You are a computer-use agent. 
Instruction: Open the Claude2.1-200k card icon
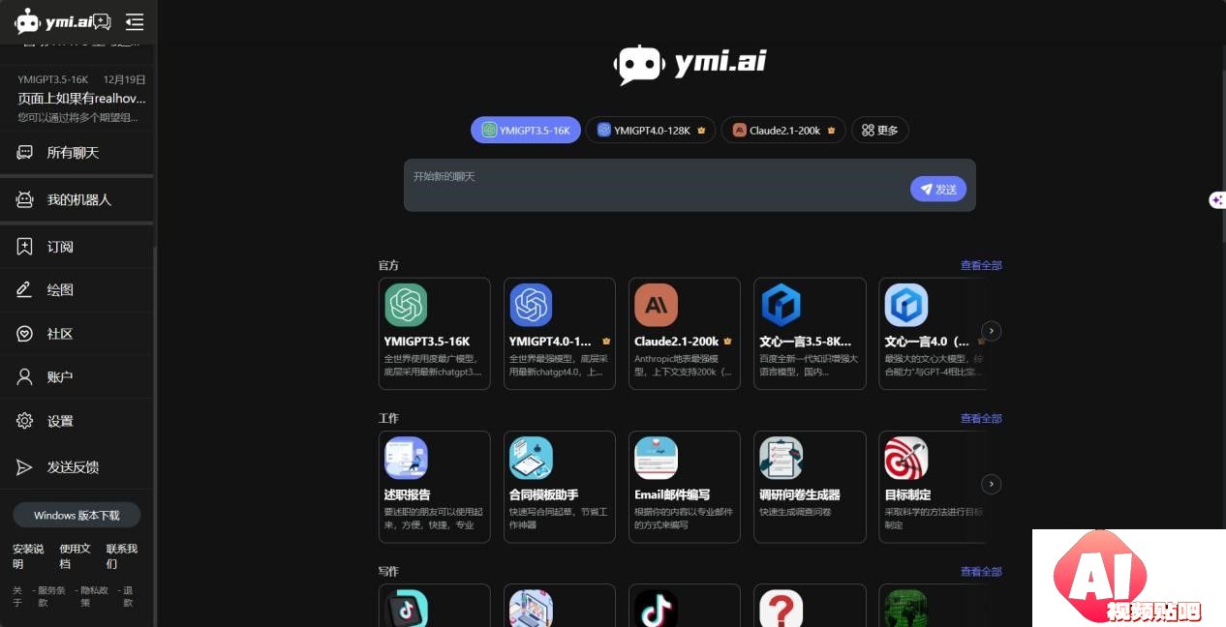[x=656, y=305]
